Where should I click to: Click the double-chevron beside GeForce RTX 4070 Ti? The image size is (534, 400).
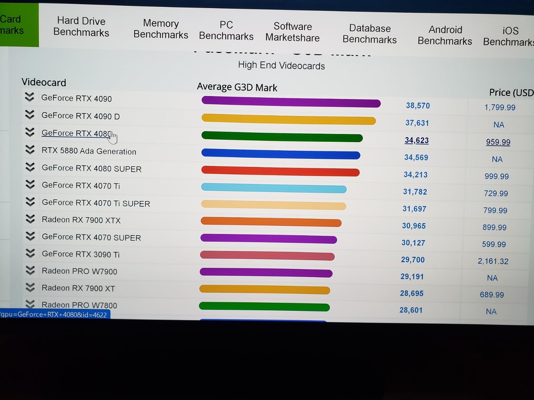click(x=30, y=185)
